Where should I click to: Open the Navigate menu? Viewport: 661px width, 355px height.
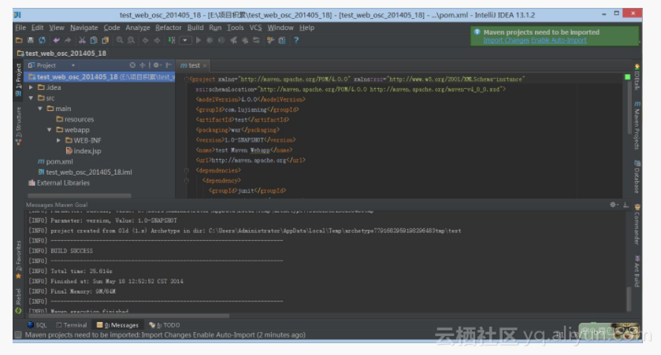[84, 28]
